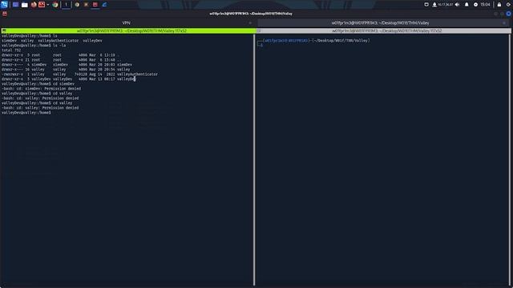Expand the terminal launcher dropdown arrow
Viewport: 513px width, 288px height.
coord(48,5)
